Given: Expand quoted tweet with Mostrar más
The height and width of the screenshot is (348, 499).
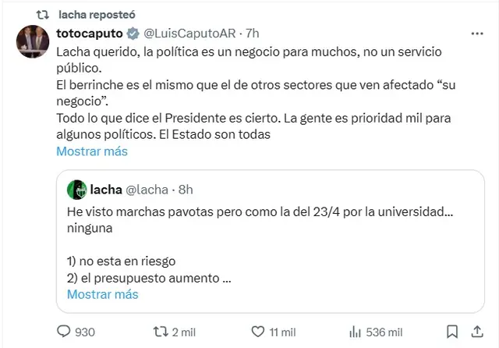Looking at the screenshot, I should pyautogui.click(x=102, y=294).
